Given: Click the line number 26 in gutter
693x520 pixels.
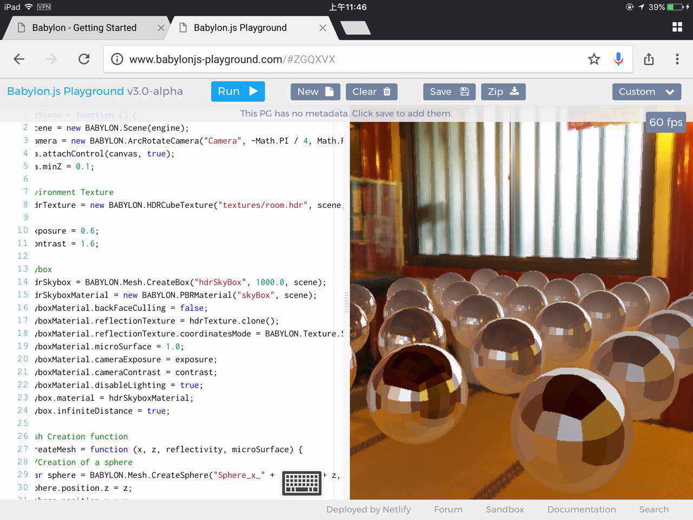Looking at the screenshot, I should pos(22,436).
